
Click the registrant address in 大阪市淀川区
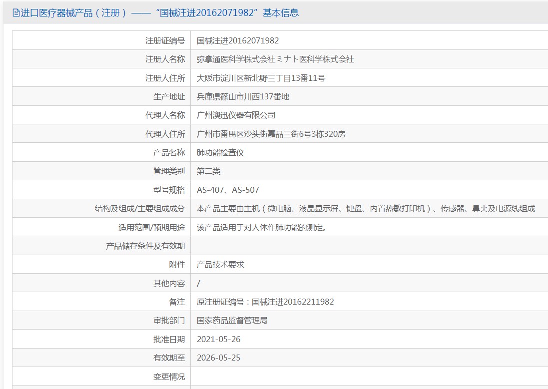(x=261, y=78)
